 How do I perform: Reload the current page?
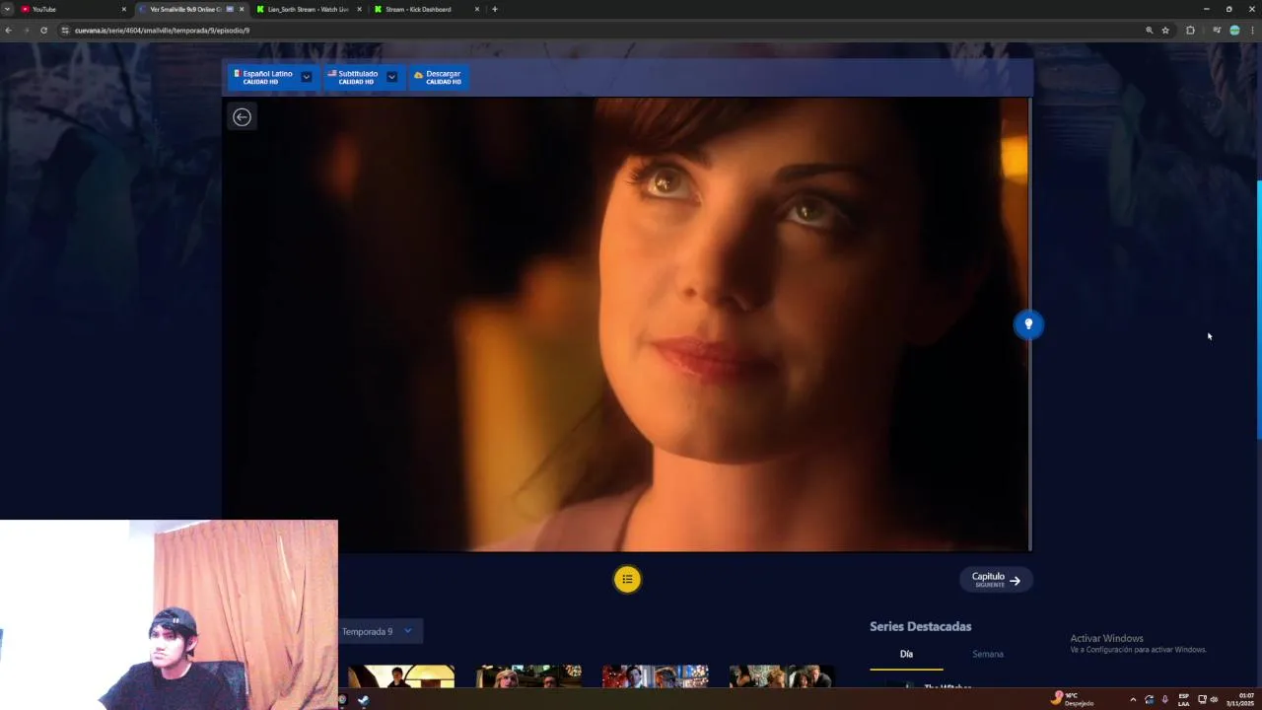(43, 30)
